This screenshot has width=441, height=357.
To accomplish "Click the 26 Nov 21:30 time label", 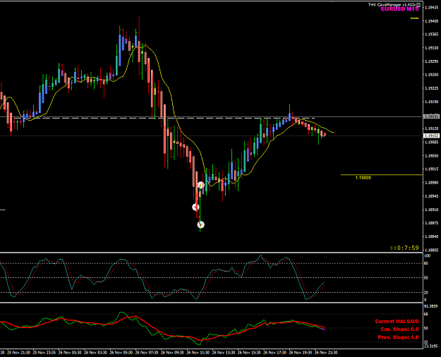I will pos(326,353).
